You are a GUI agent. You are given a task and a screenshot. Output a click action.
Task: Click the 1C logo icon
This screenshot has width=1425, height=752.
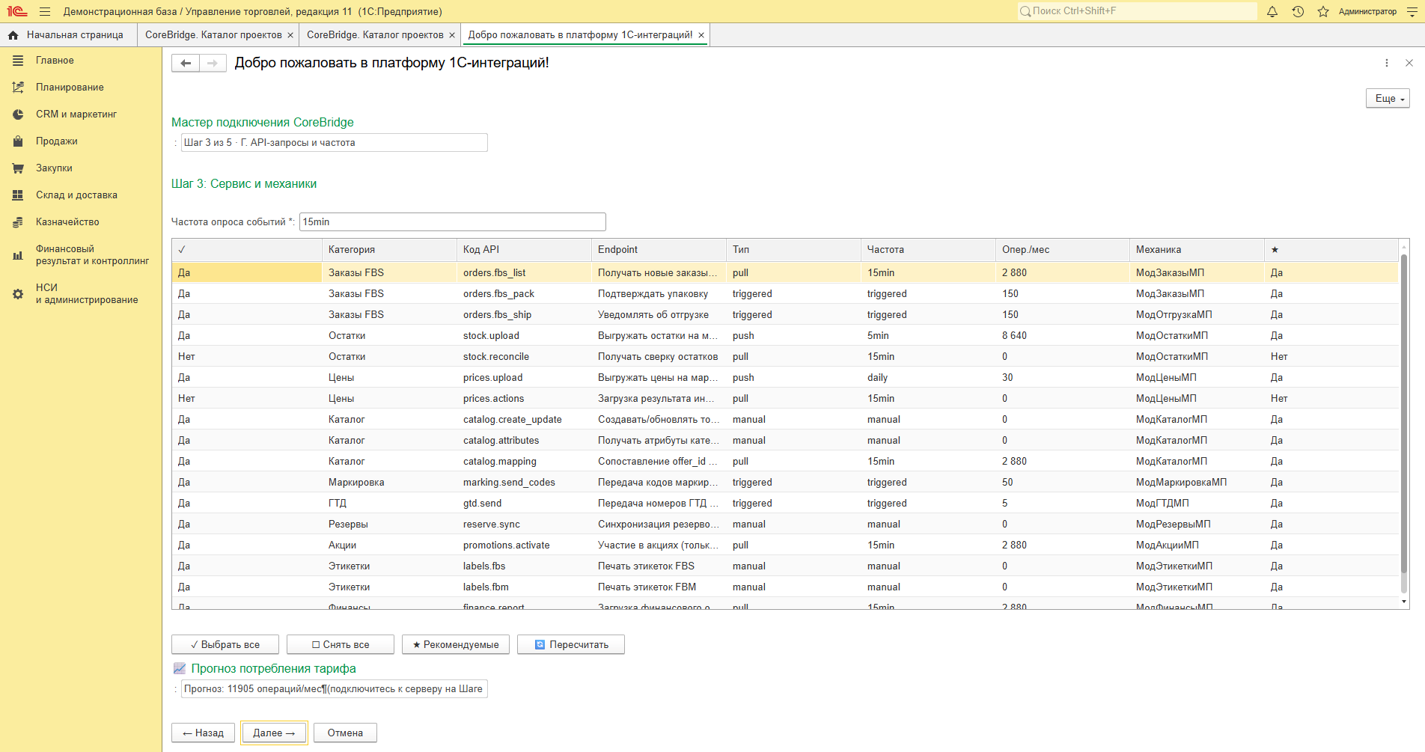click(x=17, y=11)
